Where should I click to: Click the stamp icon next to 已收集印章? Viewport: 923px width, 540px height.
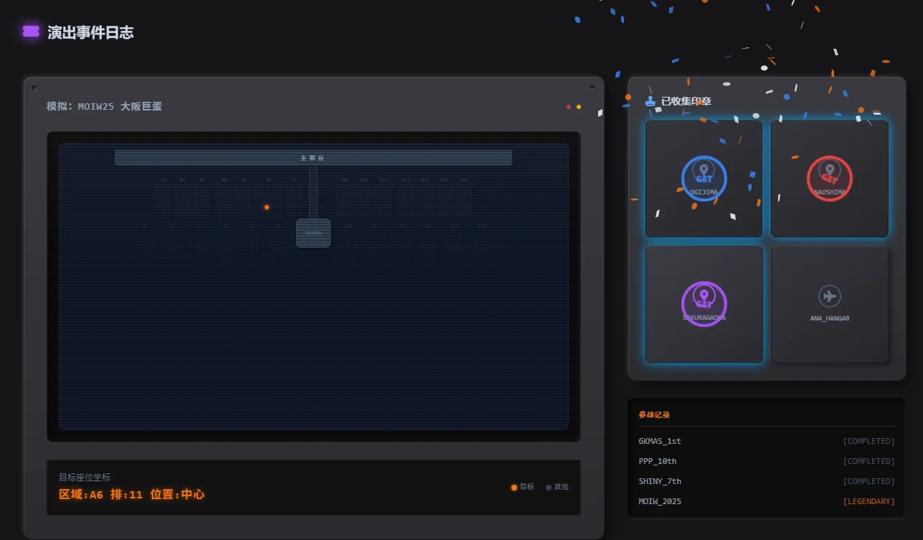point(650,101)
